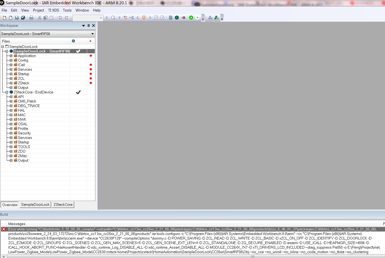Toggle breakpoint using the toolbar icon
Image resolution: width=385 pixels, height=258 pixels.
(x=183, y=18)
